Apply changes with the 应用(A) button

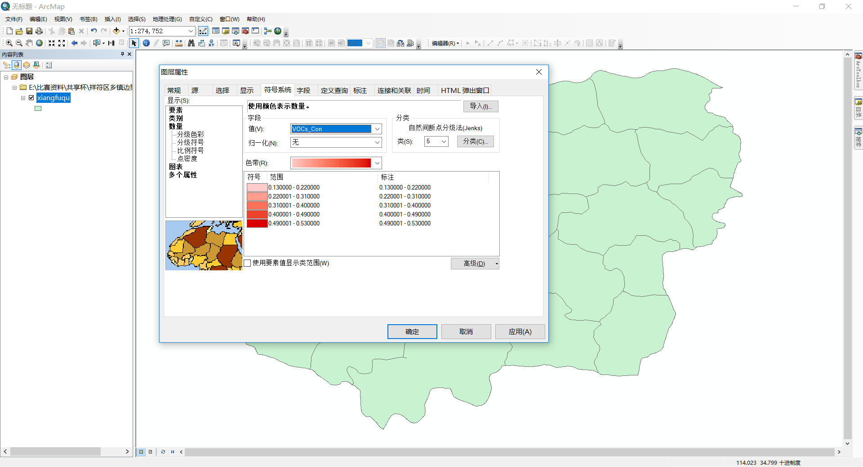(520, 331)
